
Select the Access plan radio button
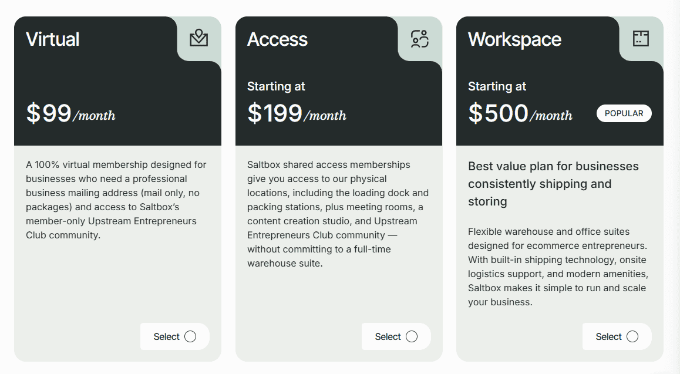point(412,336)
